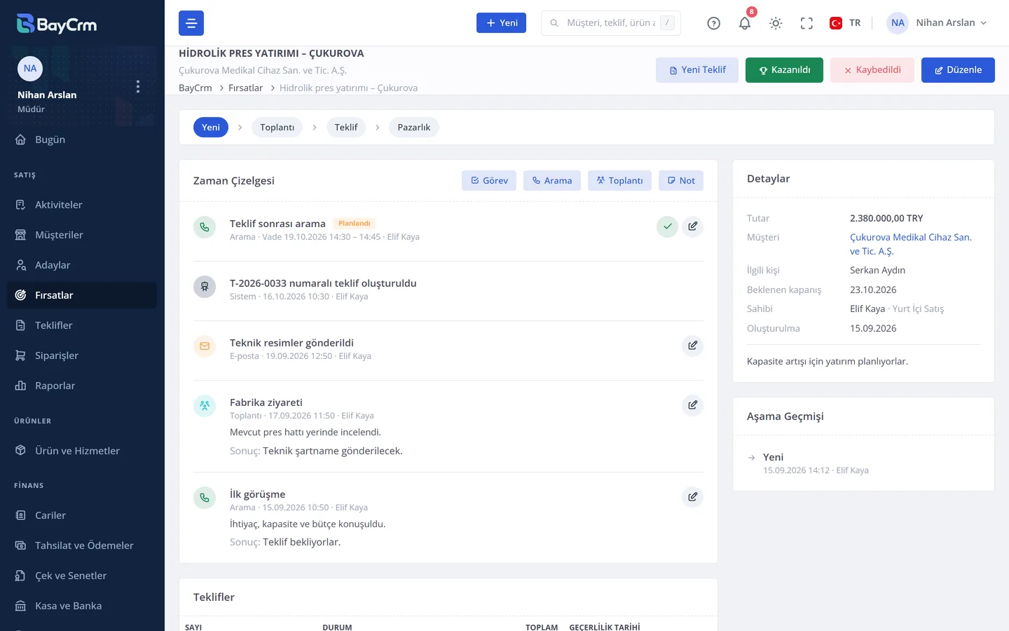Select the Toplantı pipeline stage
This screenshot has width=1009, height=631.
277,128
